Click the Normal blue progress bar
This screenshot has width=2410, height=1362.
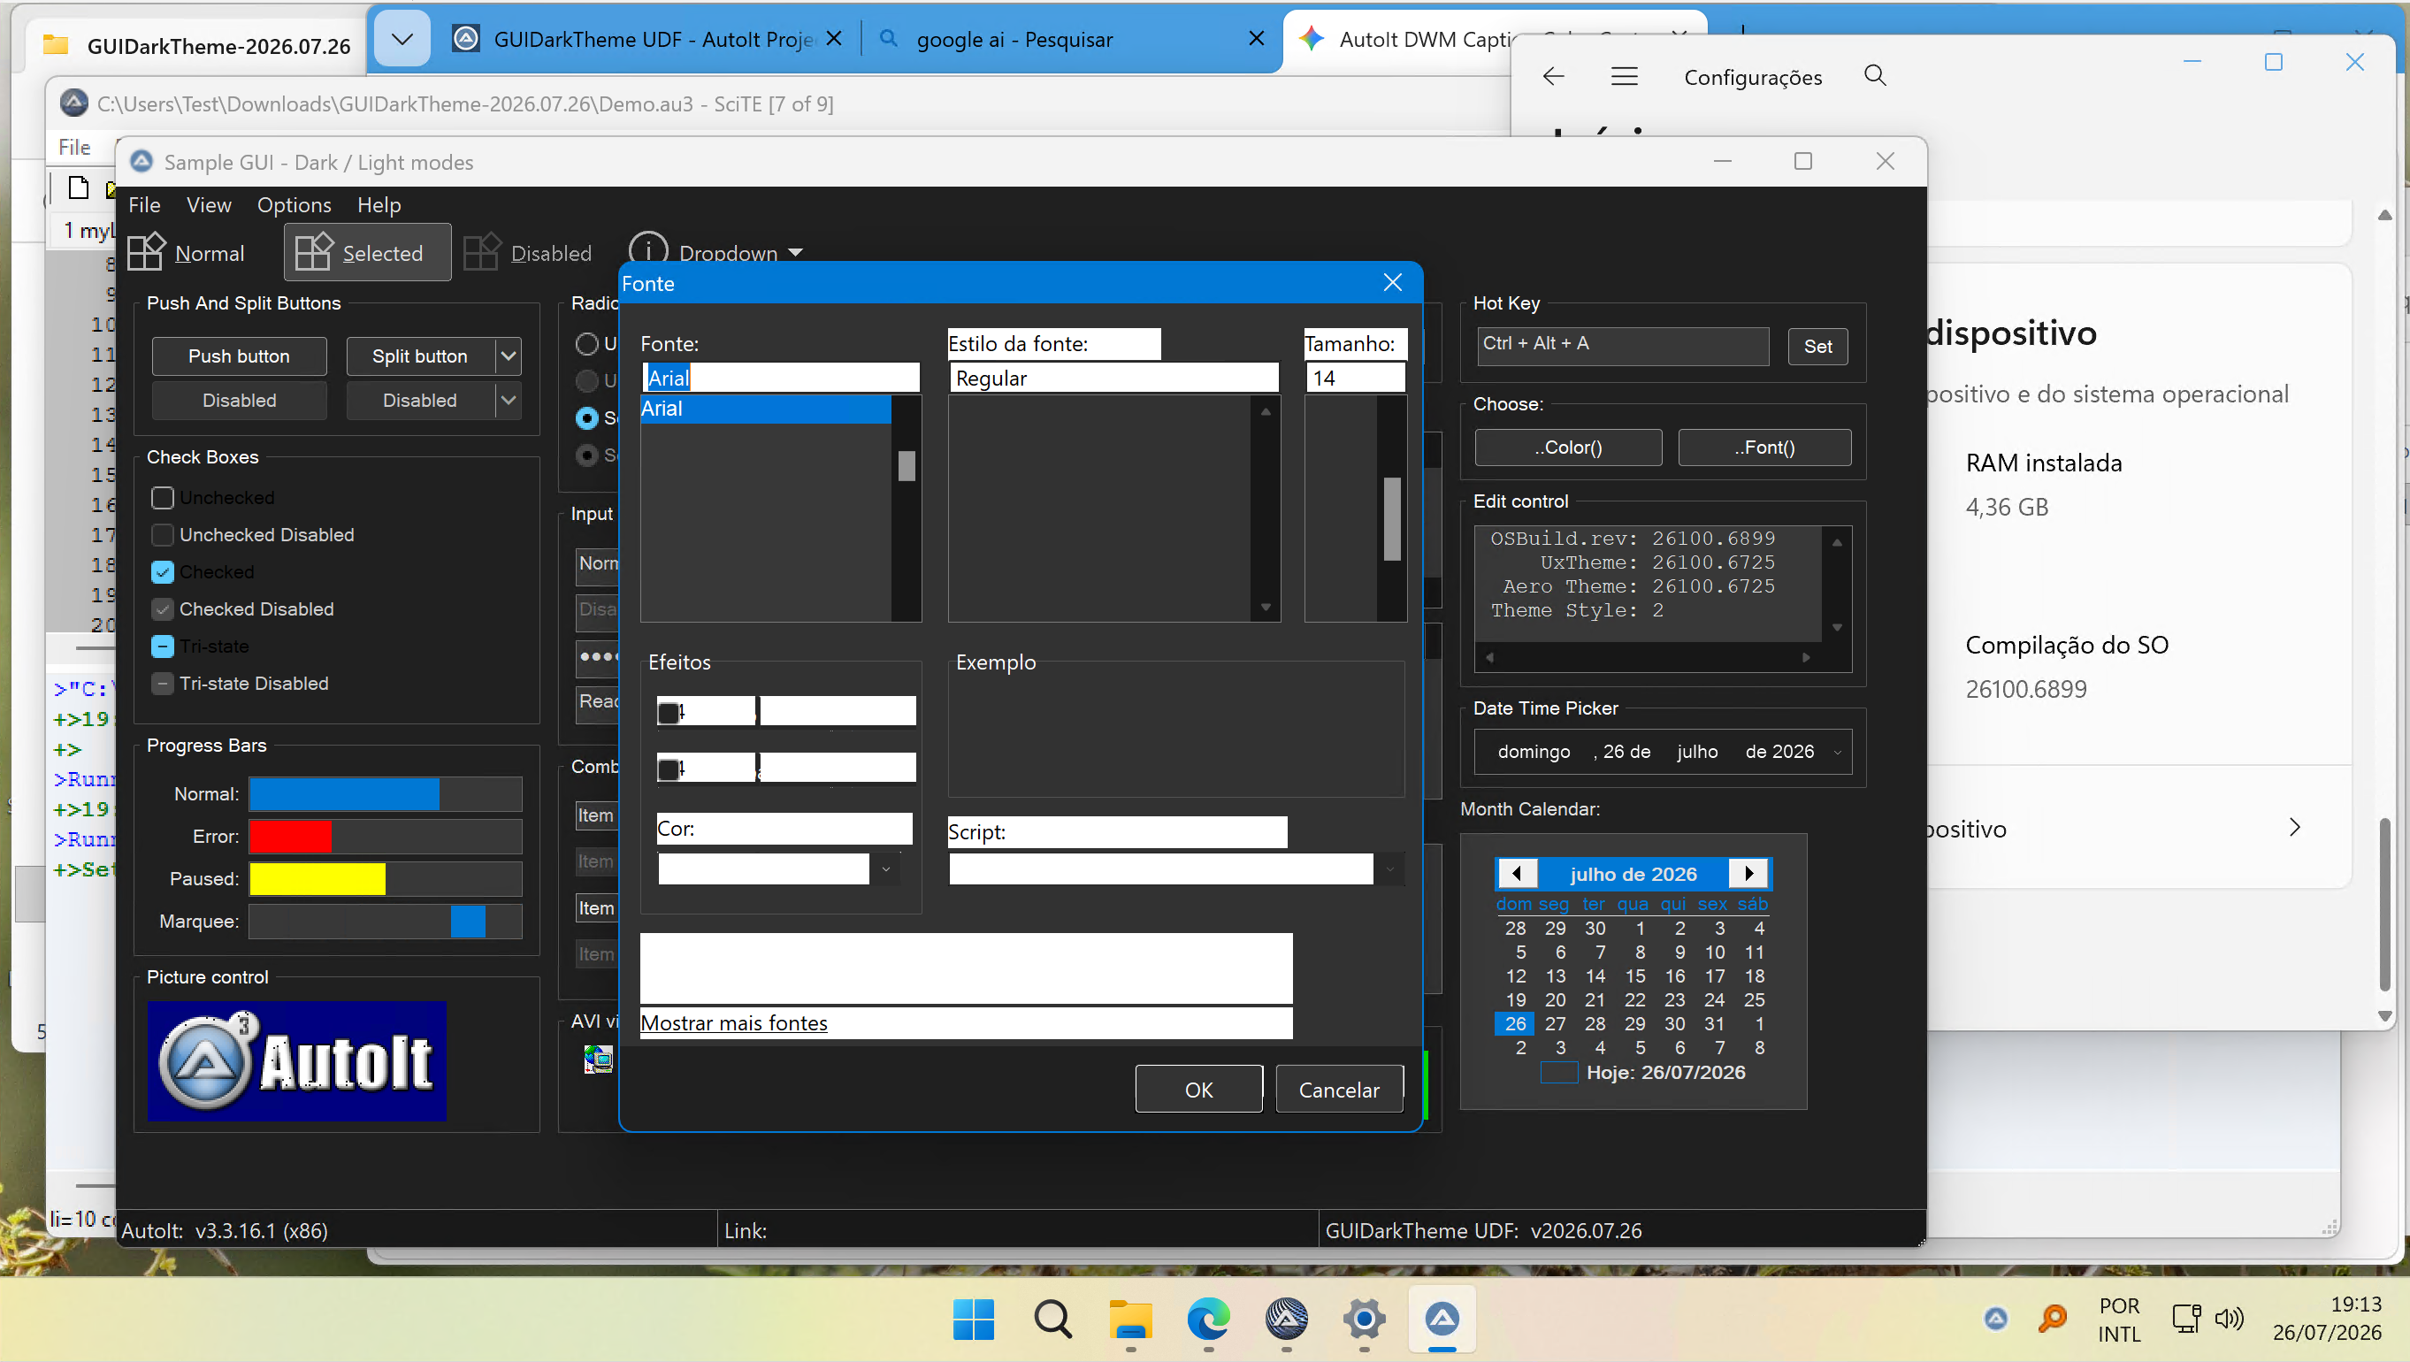tap(386, 793)
